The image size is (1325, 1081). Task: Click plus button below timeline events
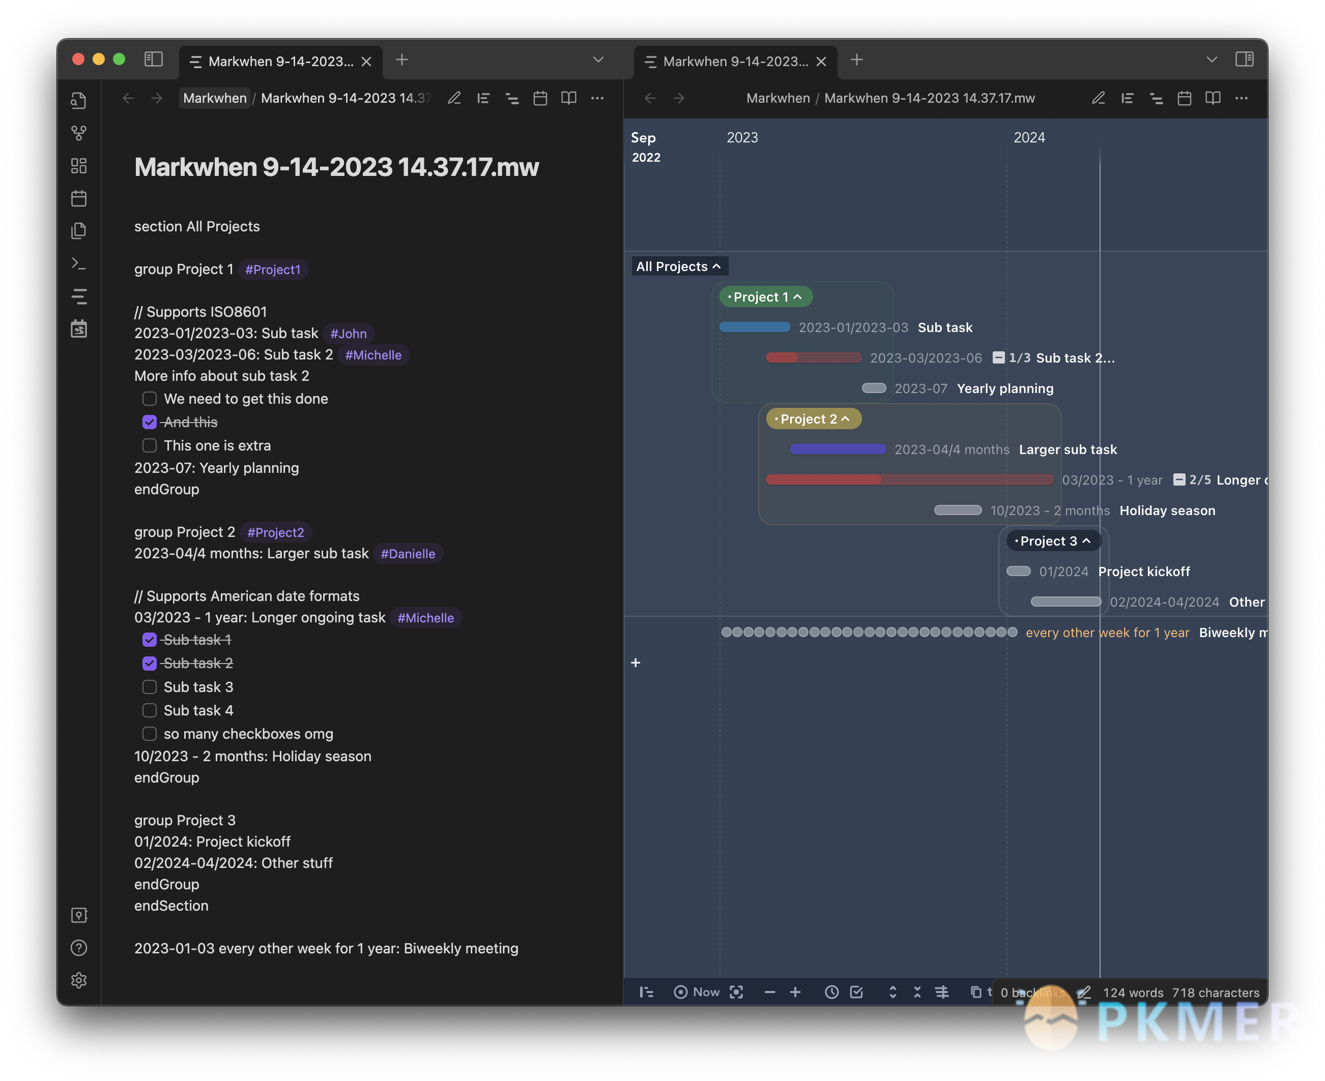tap(635, 663)
